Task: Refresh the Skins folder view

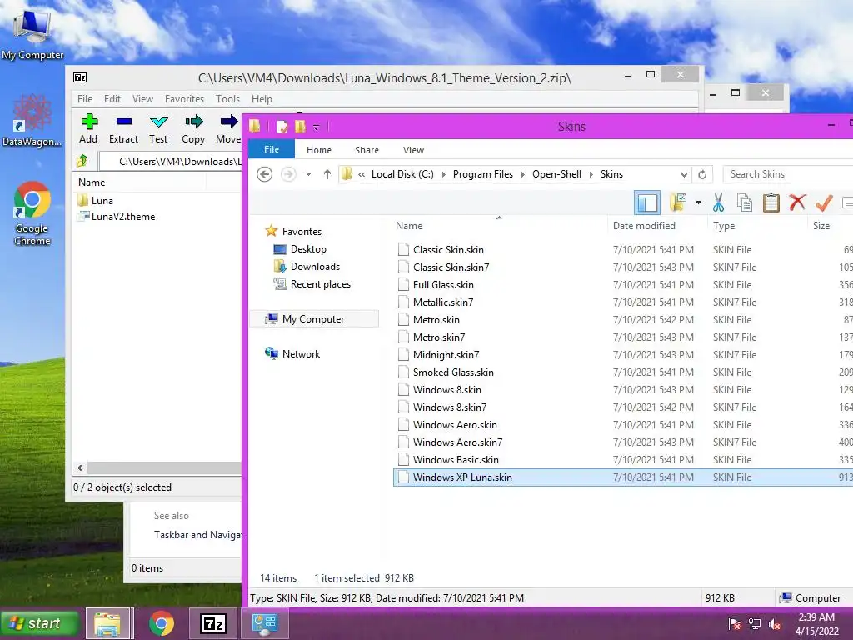Action: 702,174
